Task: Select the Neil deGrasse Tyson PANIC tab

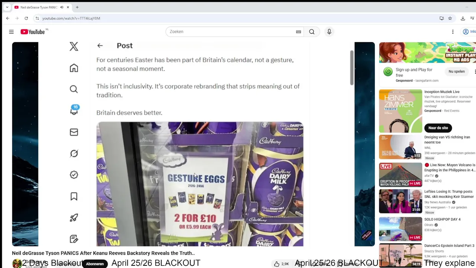Action: 38,7
